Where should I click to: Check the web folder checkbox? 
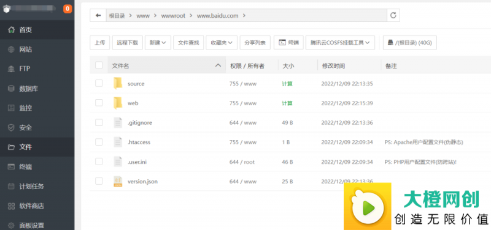99,103
